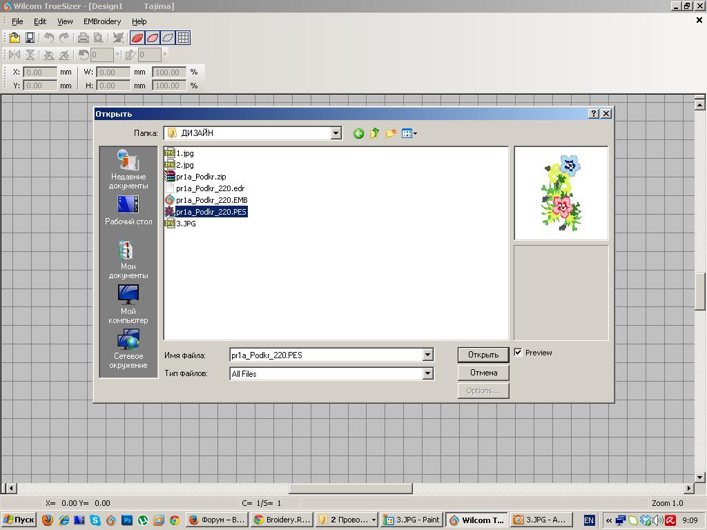Open the Edit menu

[x=40, y=21]
